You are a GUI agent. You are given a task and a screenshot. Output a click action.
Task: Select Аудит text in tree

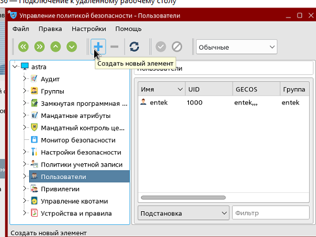(x=50, y=79)
